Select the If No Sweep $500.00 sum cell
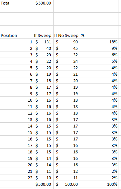The width and height of the screenshot is (121, 189). pyautogui.click(x=67, y=184)
